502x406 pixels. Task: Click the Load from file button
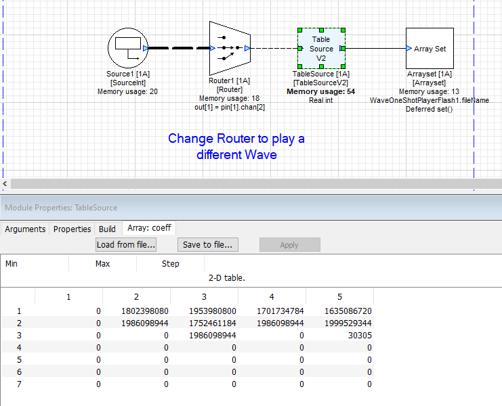point(126,244)
